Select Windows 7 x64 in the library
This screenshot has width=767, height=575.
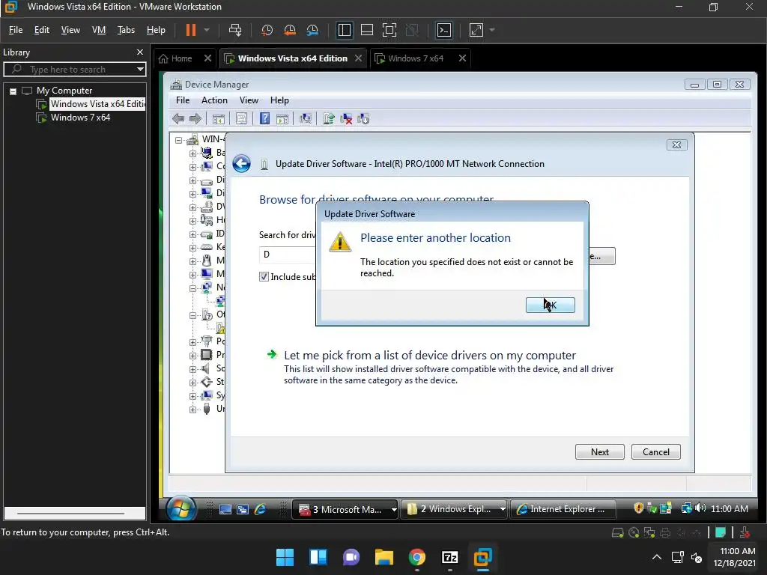80,118
